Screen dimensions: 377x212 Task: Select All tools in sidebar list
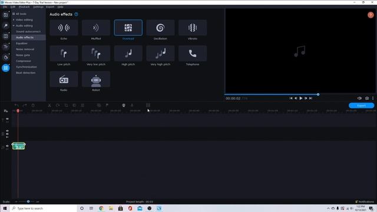coord(21,14)
